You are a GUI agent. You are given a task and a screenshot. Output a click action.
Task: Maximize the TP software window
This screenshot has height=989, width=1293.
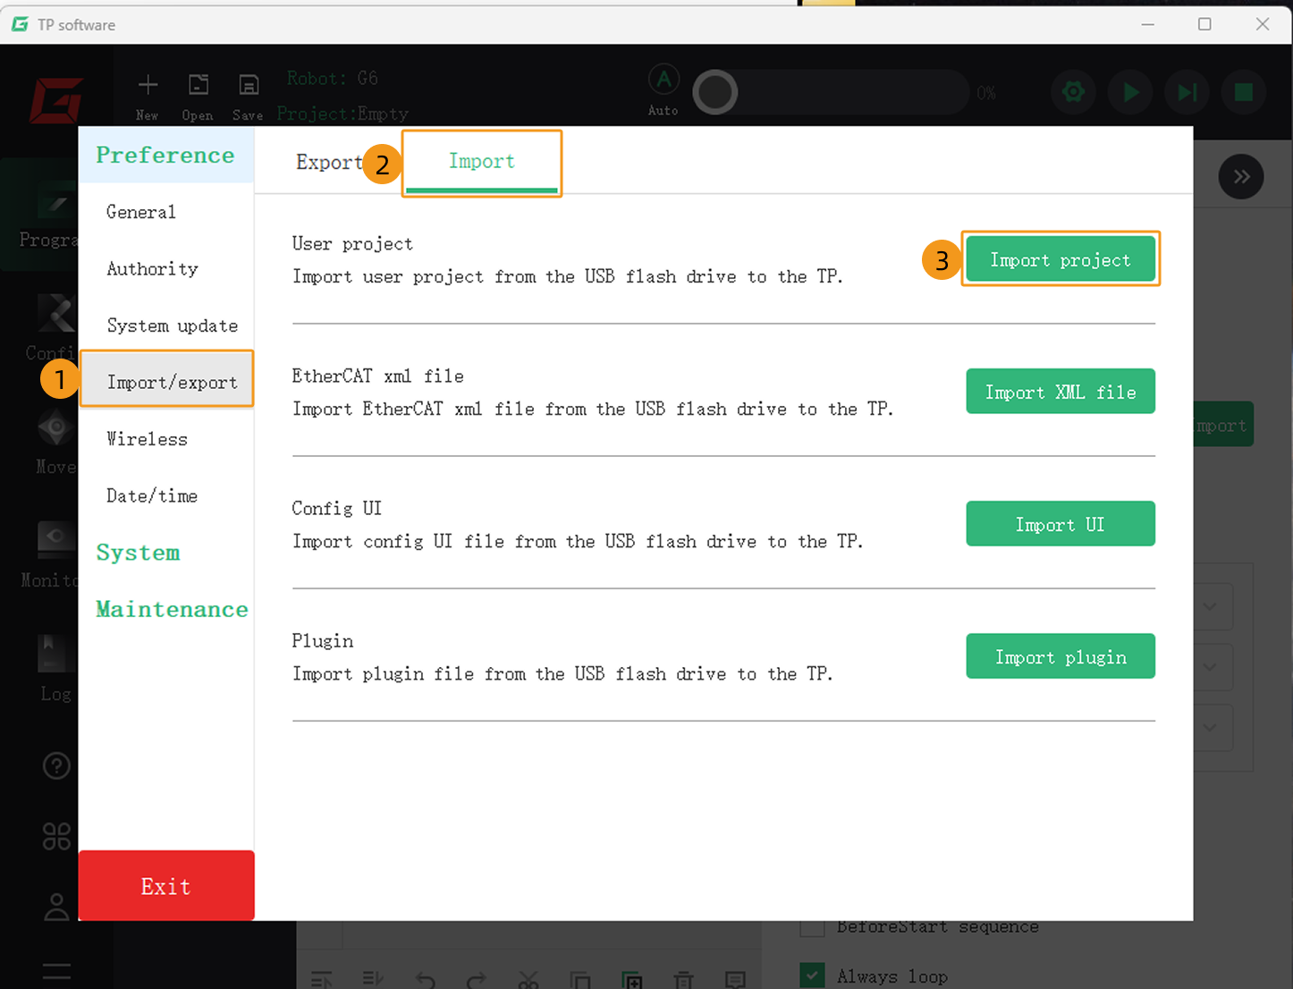click(1204, 24)
